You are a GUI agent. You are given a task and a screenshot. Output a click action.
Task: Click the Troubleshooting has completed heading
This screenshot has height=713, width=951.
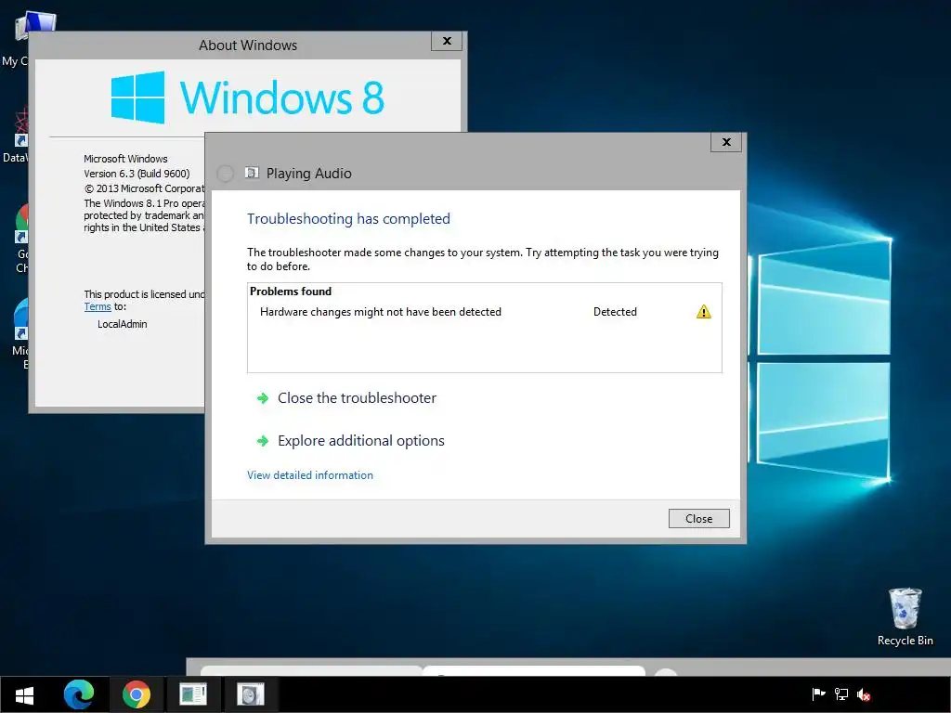click(349, 219)
